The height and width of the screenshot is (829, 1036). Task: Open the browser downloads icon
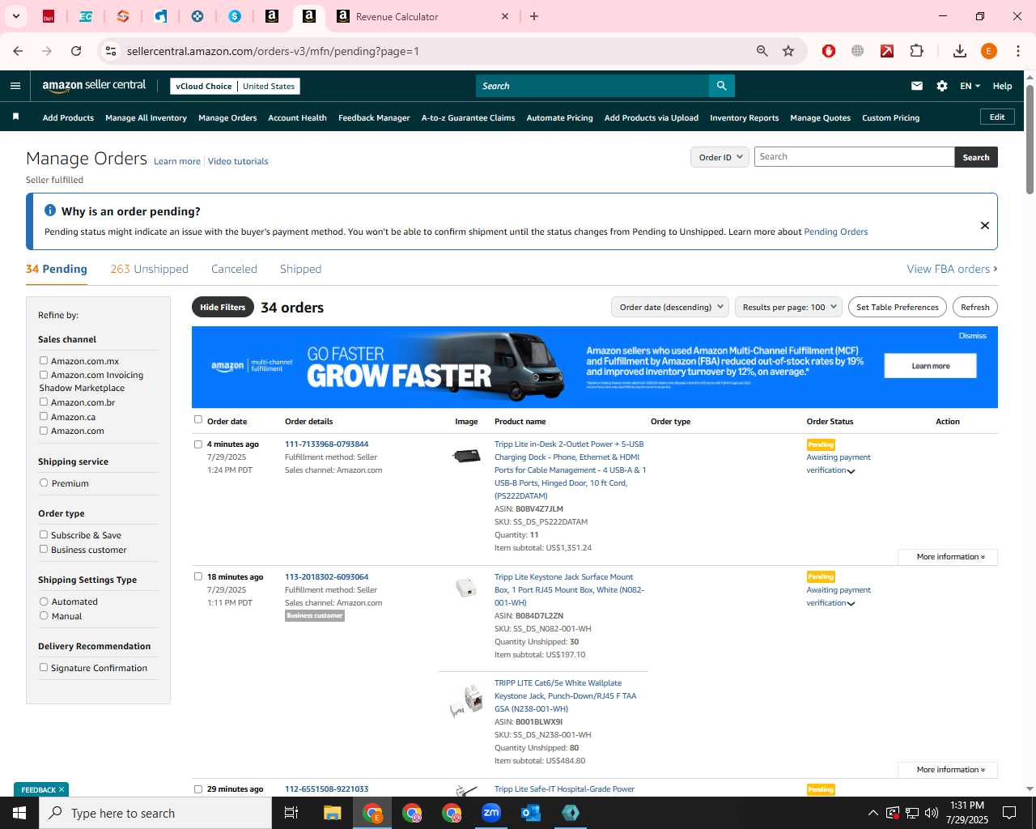click(960, 51)
